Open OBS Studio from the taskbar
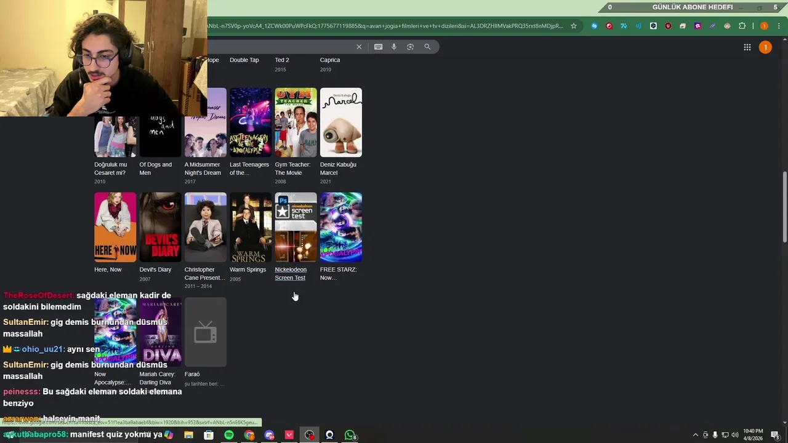 310,435
